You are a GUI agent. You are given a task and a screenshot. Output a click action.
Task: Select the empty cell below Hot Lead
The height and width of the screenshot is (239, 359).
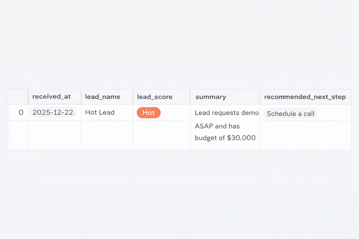click(107, 135)
